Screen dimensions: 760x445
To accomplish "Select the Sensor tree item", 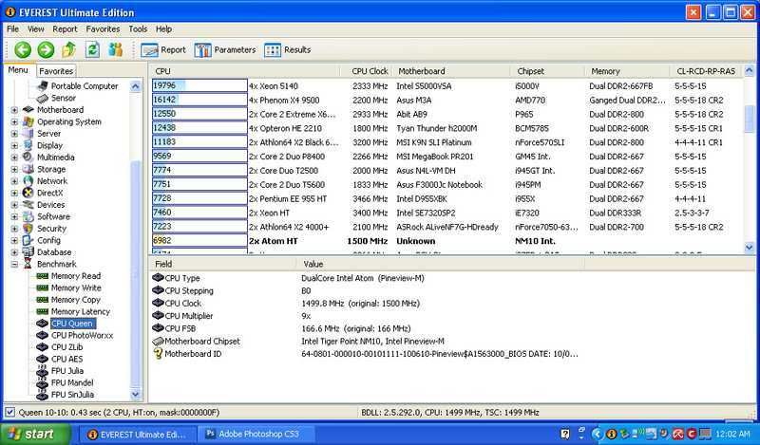I will (64, 98).
